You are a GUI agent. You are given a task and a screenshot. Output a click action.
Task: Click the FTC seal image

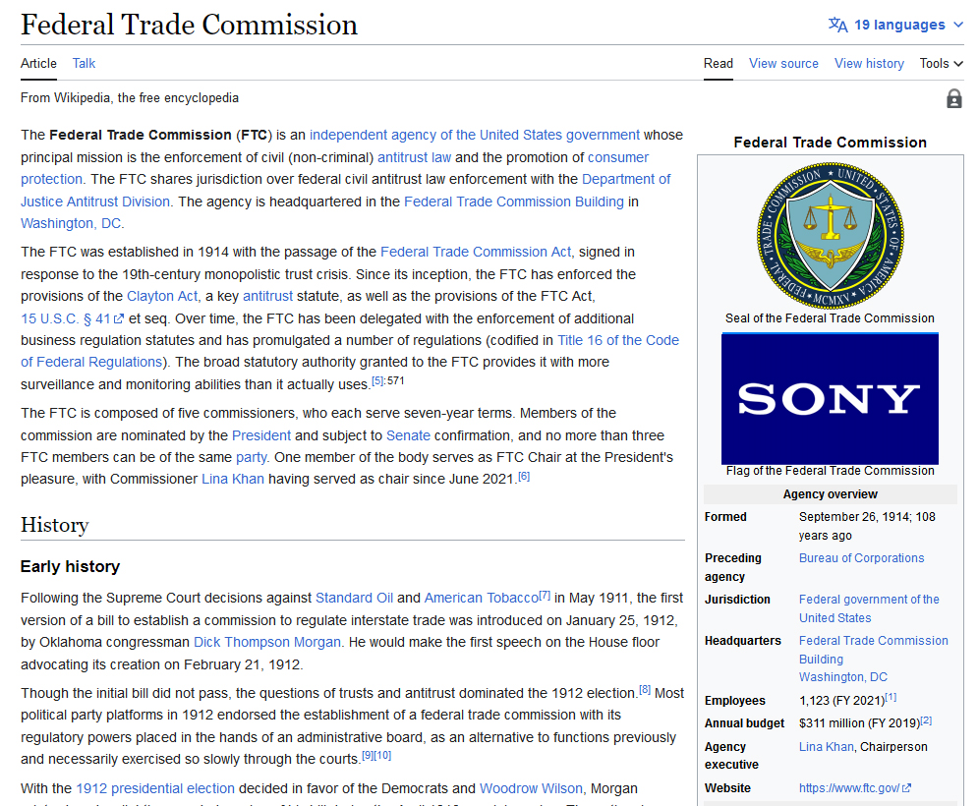click(x=831, y=237)
